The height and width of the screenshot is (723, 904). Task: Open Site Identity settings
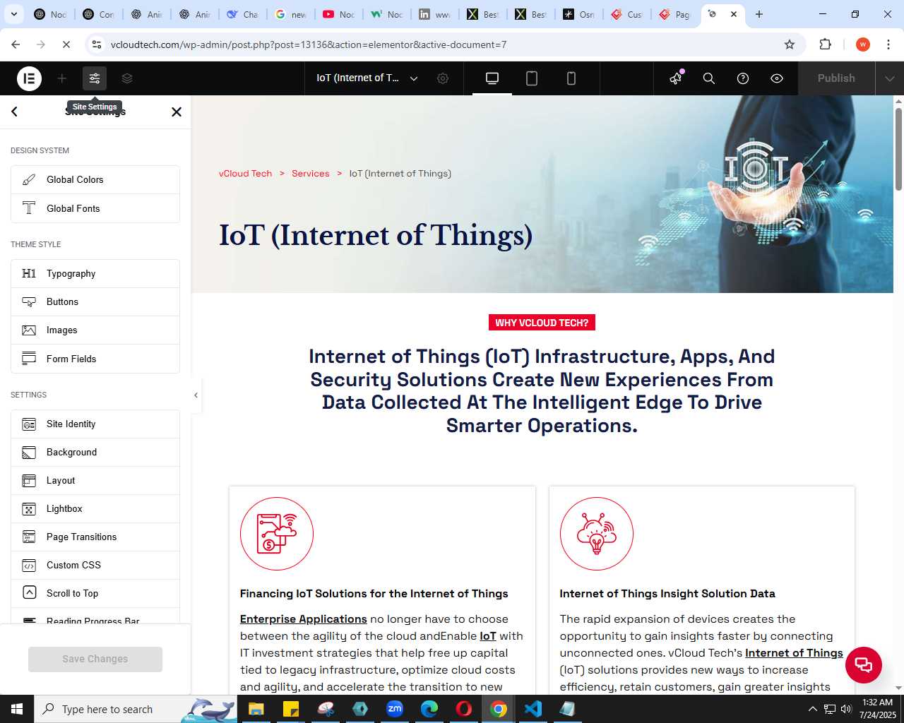(x=95, y=424)
